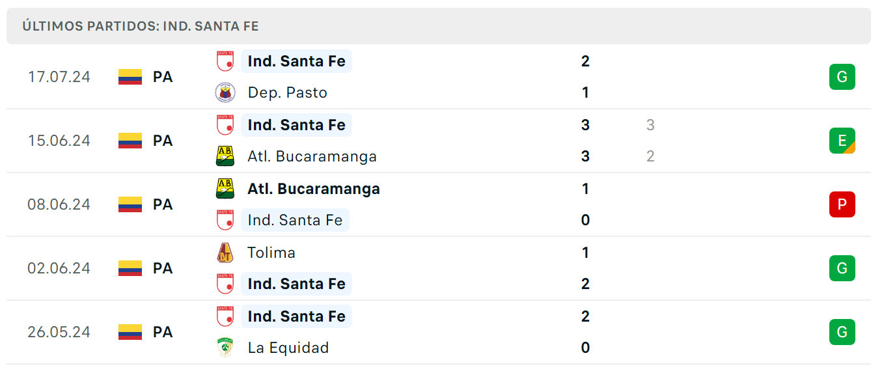
Task: Click Colombia flag for 26.05.24 match
Action: click(x=130, y=332)
